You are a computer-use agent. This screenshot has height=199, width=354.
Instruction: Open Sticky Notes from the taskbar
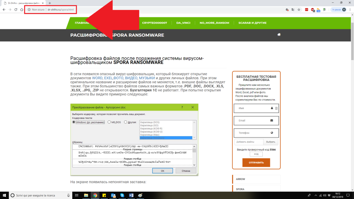(104, 196)
